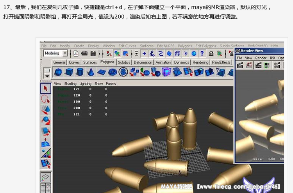Screen dimensions: 293x193
Task: Toggle select by object type mode
Action: (x=117, y=54)
